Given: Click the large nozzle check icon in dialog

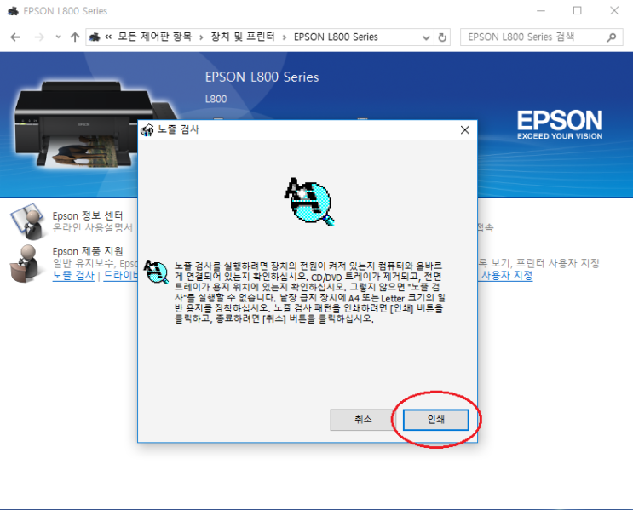Looking at the screenshot, I should pyautogui.click(x=309, y=202).
